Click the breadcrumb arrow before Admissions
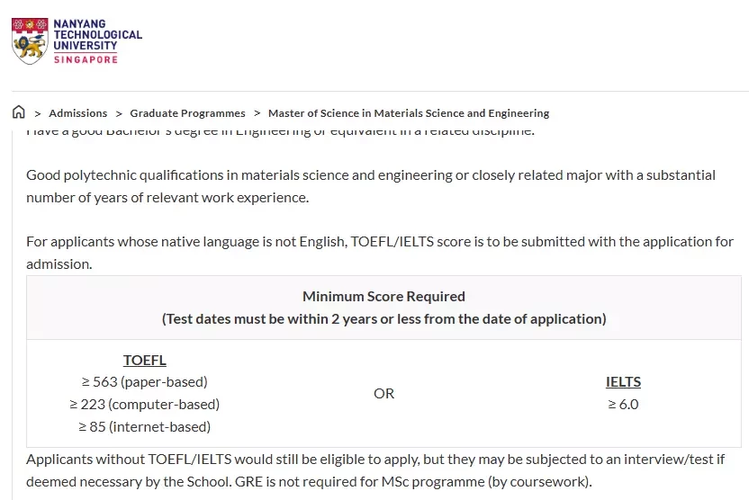The width and height of the screenshot is (749, 500). point(37,113)
